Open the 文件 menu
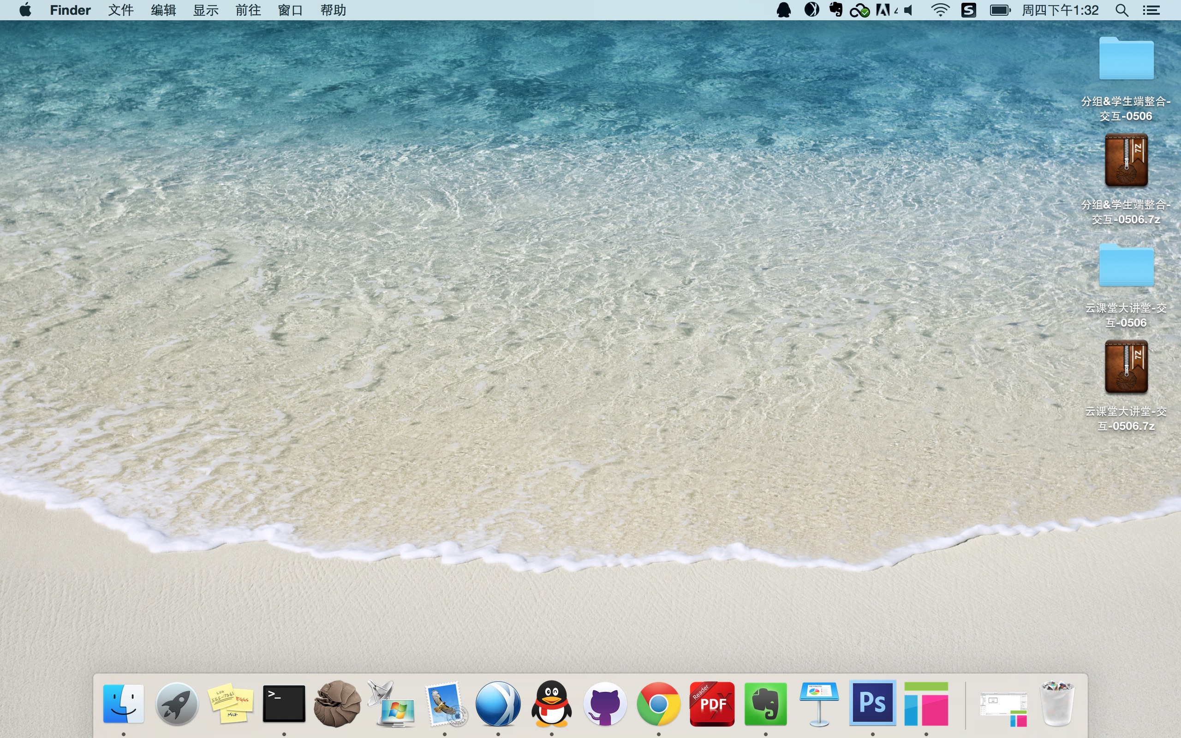Screen dimensions: 1181x738 120,10
